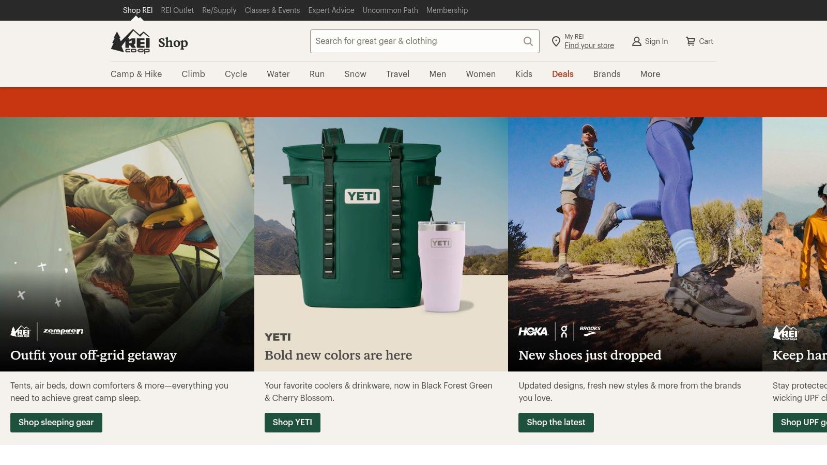This screenshot has height=465, width=827.
Task: Click the HOKA logo on shoes card
Action: click(533, 331)
